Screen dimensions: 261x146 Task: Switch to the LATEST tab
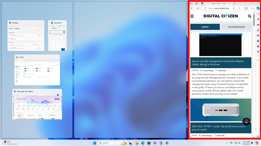coord(205,27)
